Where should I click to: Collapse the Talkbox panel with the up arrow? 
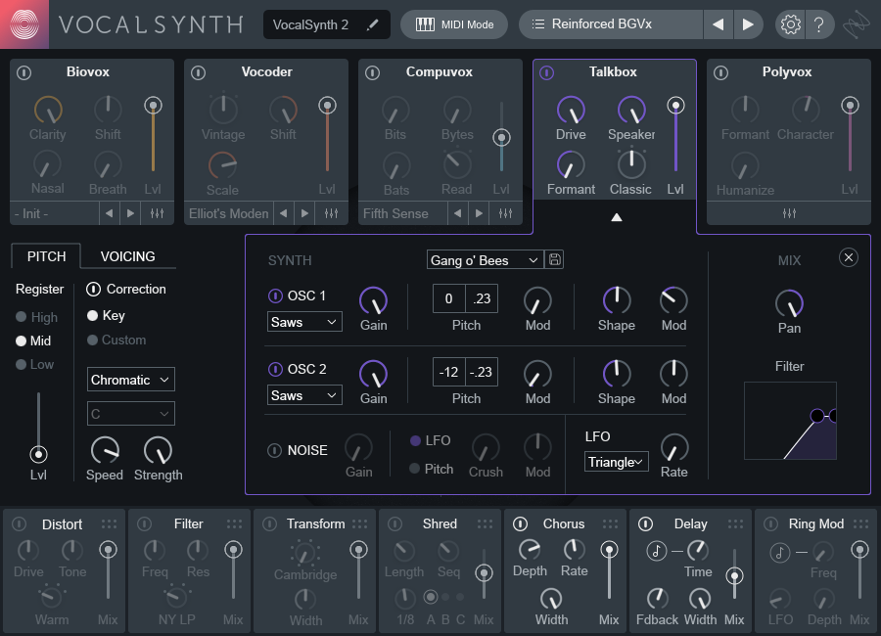point(617,217)
